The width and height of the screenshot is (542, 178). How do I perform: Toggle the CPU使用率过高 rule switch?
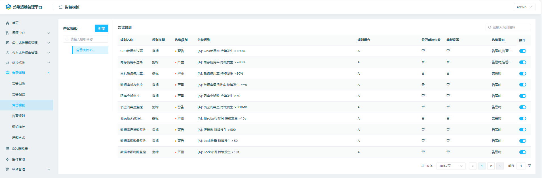point(523,51)
